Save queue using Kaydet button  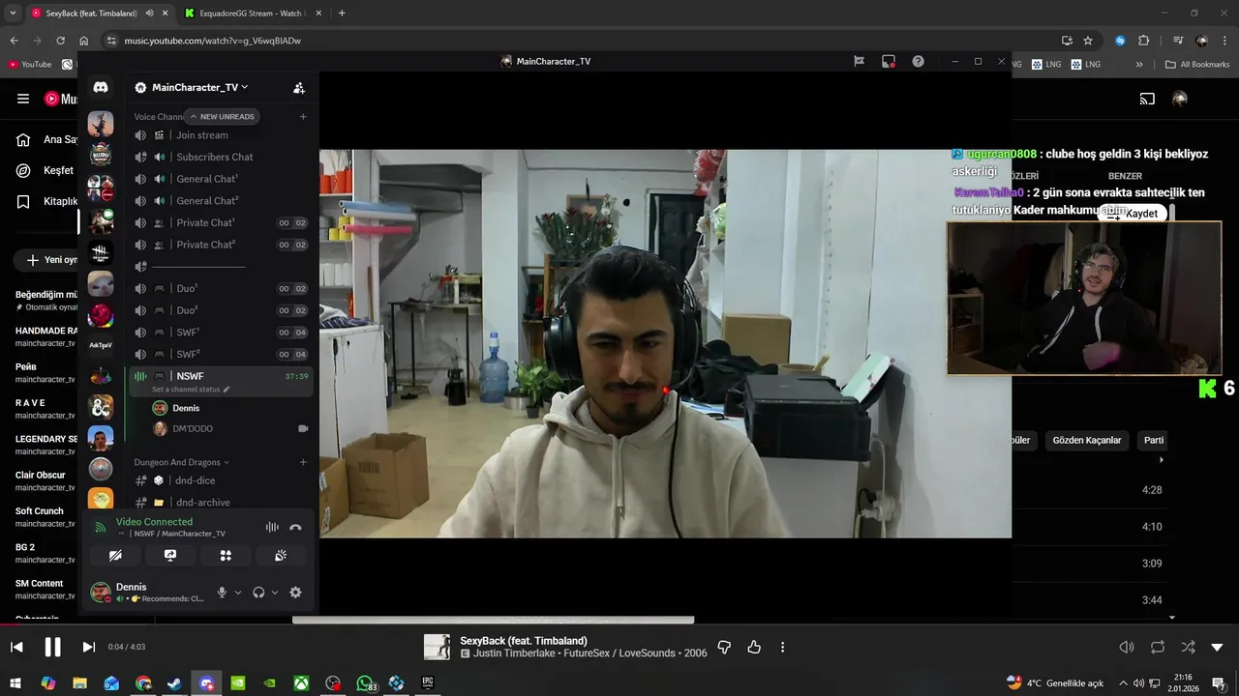[1133, 214]
